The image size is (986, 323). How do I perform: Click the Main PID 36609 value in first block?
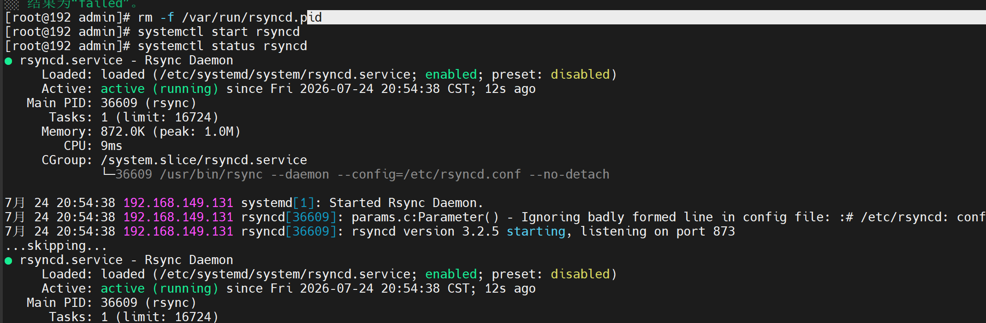pos(119,103)
